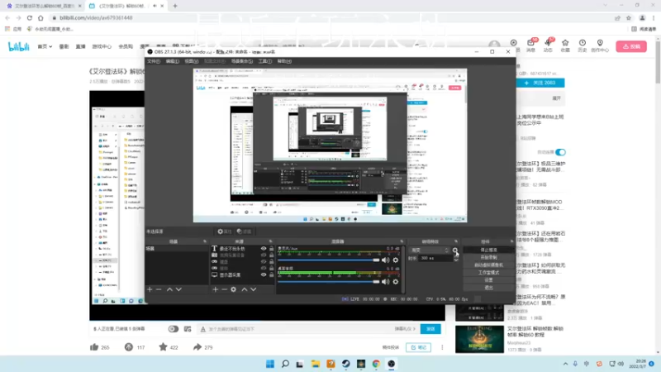Open Windows Start menu on taskbar
This screenshot has width=661, height=372.
pyautogui.click(x=270, y=364)
